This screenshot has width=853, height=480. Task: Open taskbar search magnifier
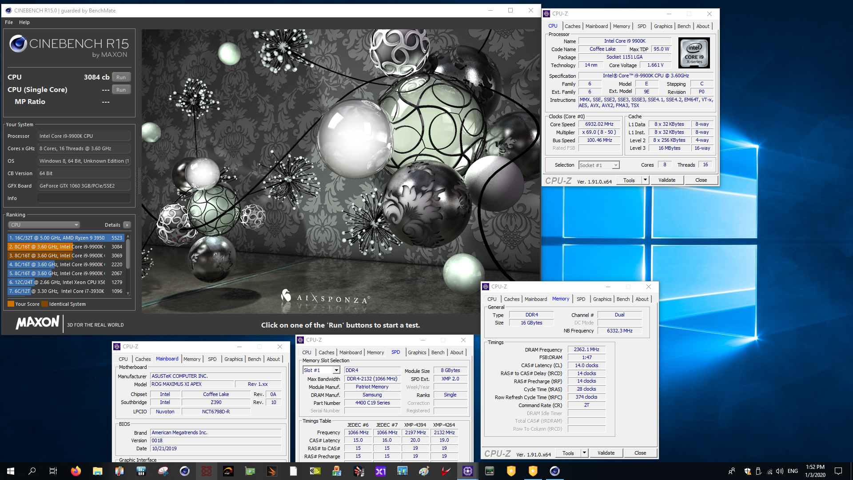32,471
